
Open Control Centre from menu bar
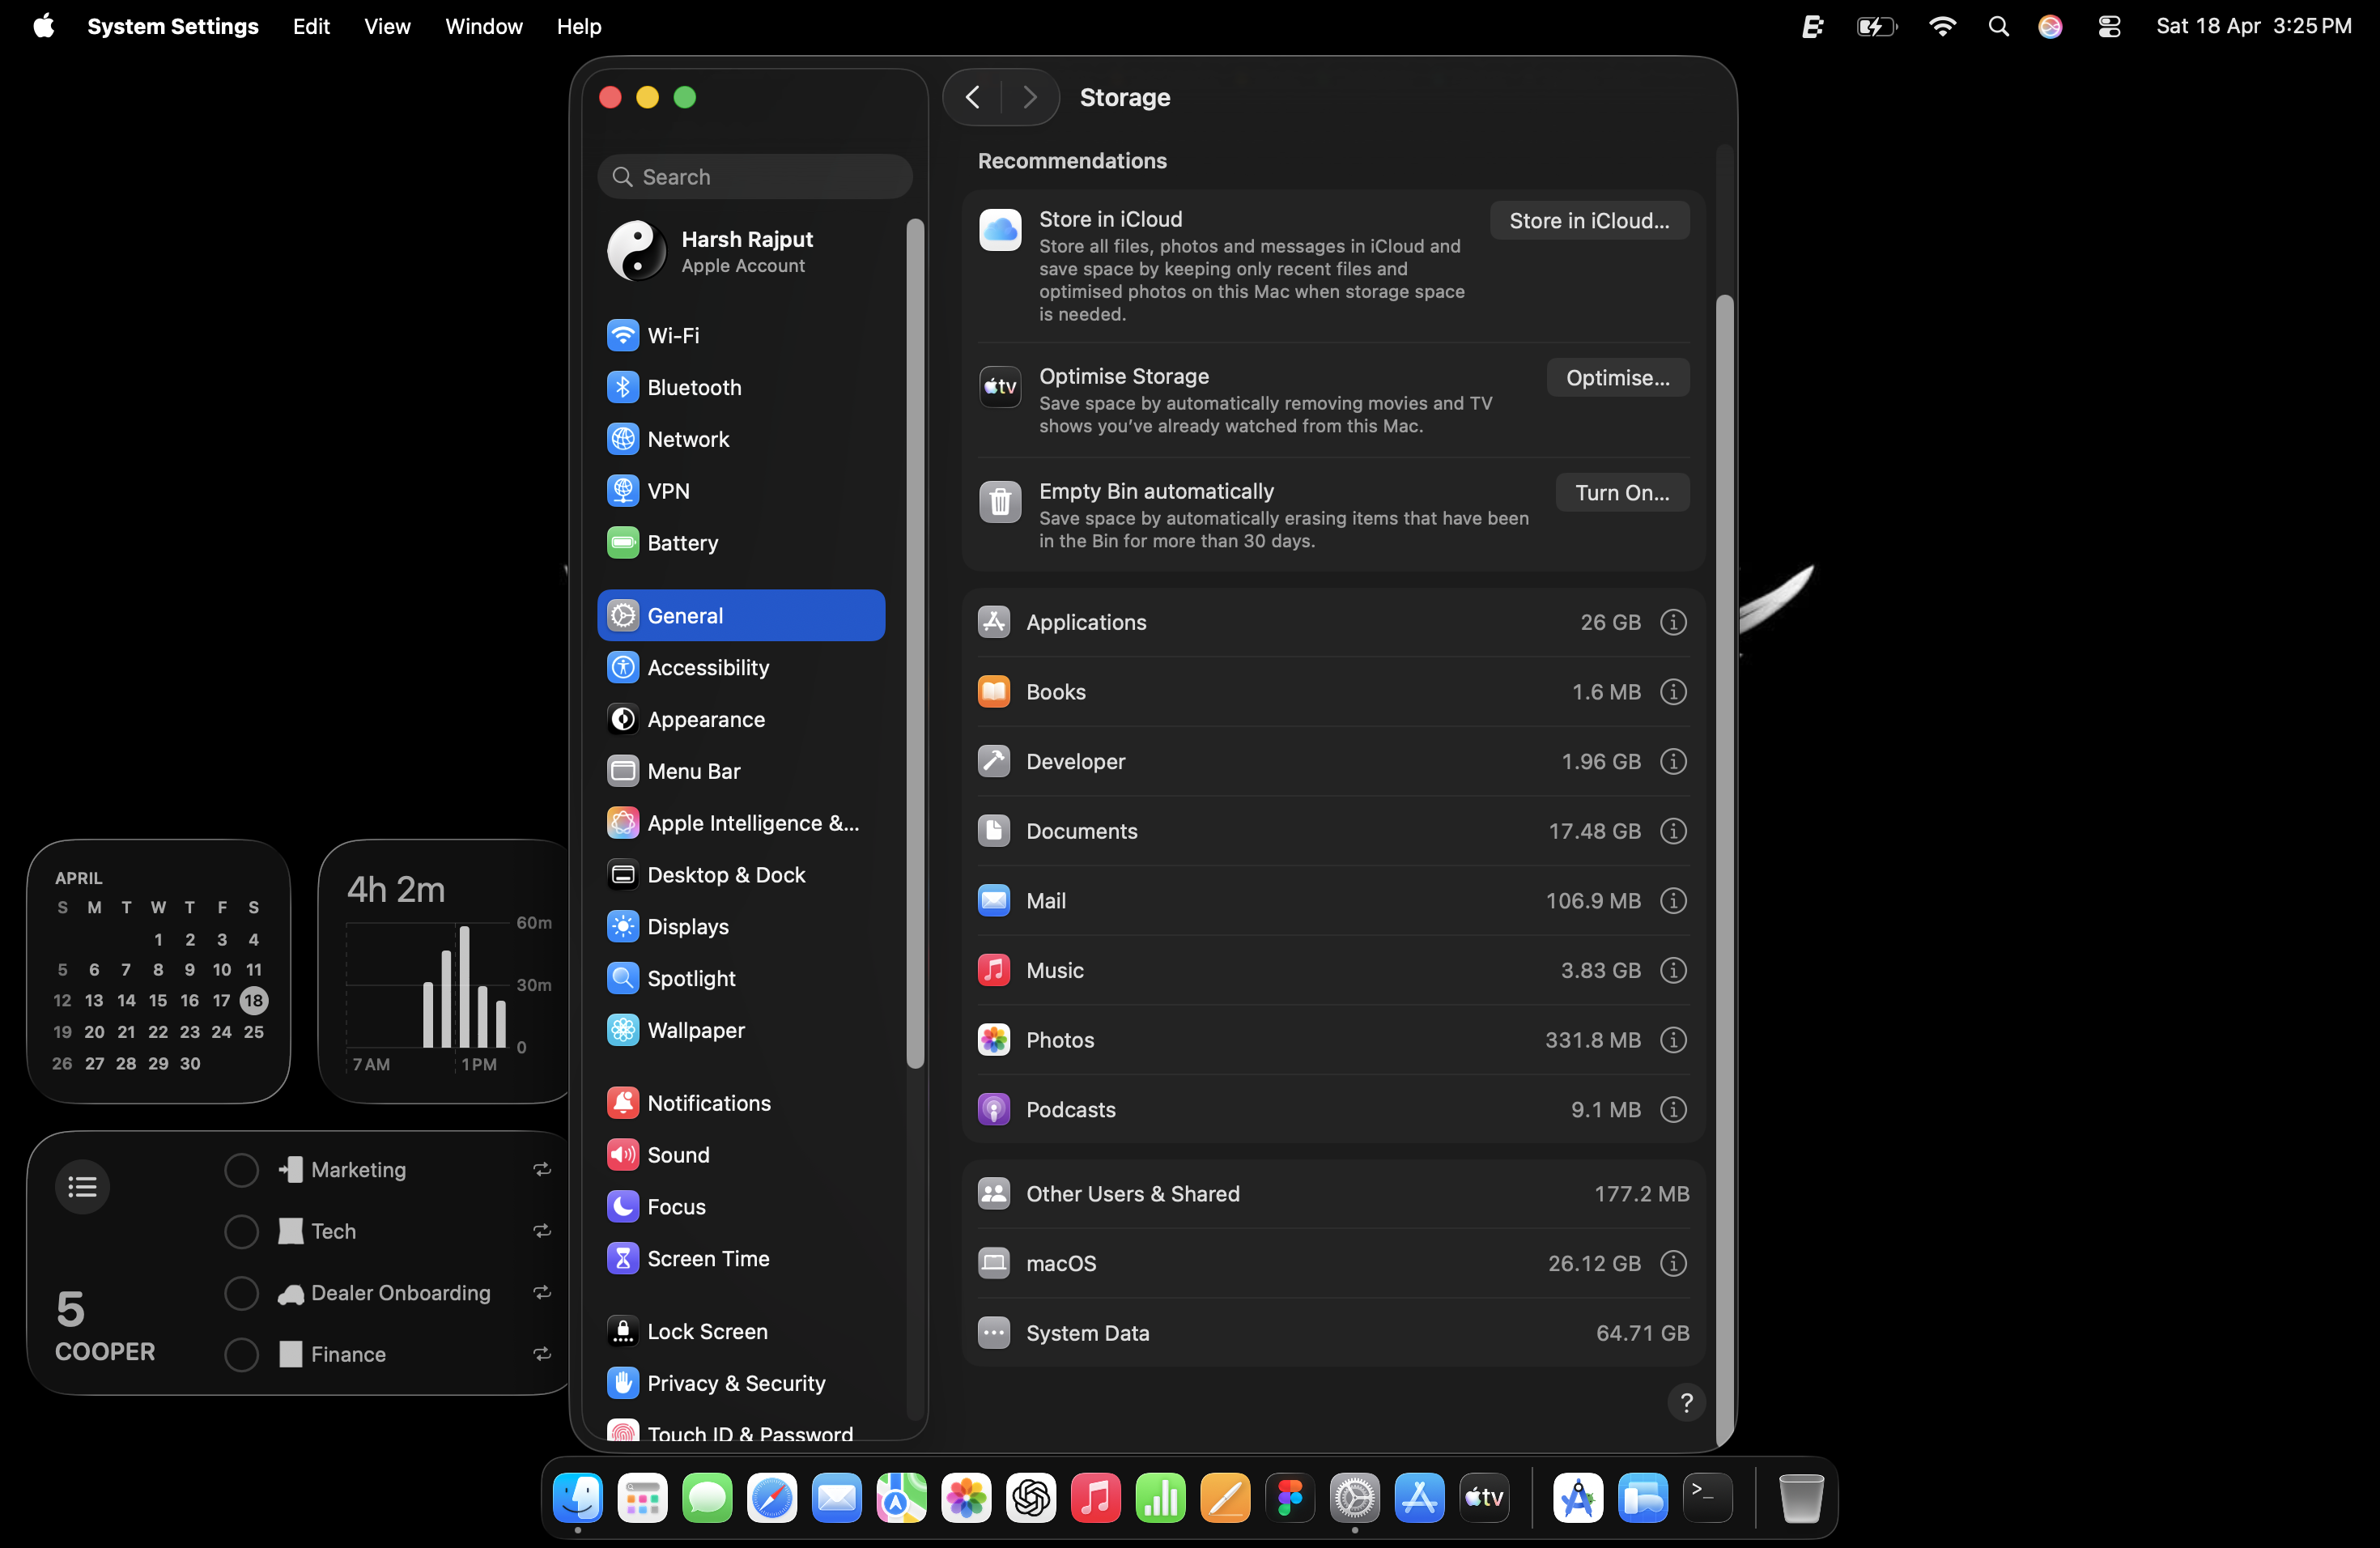click(2109, 26)
